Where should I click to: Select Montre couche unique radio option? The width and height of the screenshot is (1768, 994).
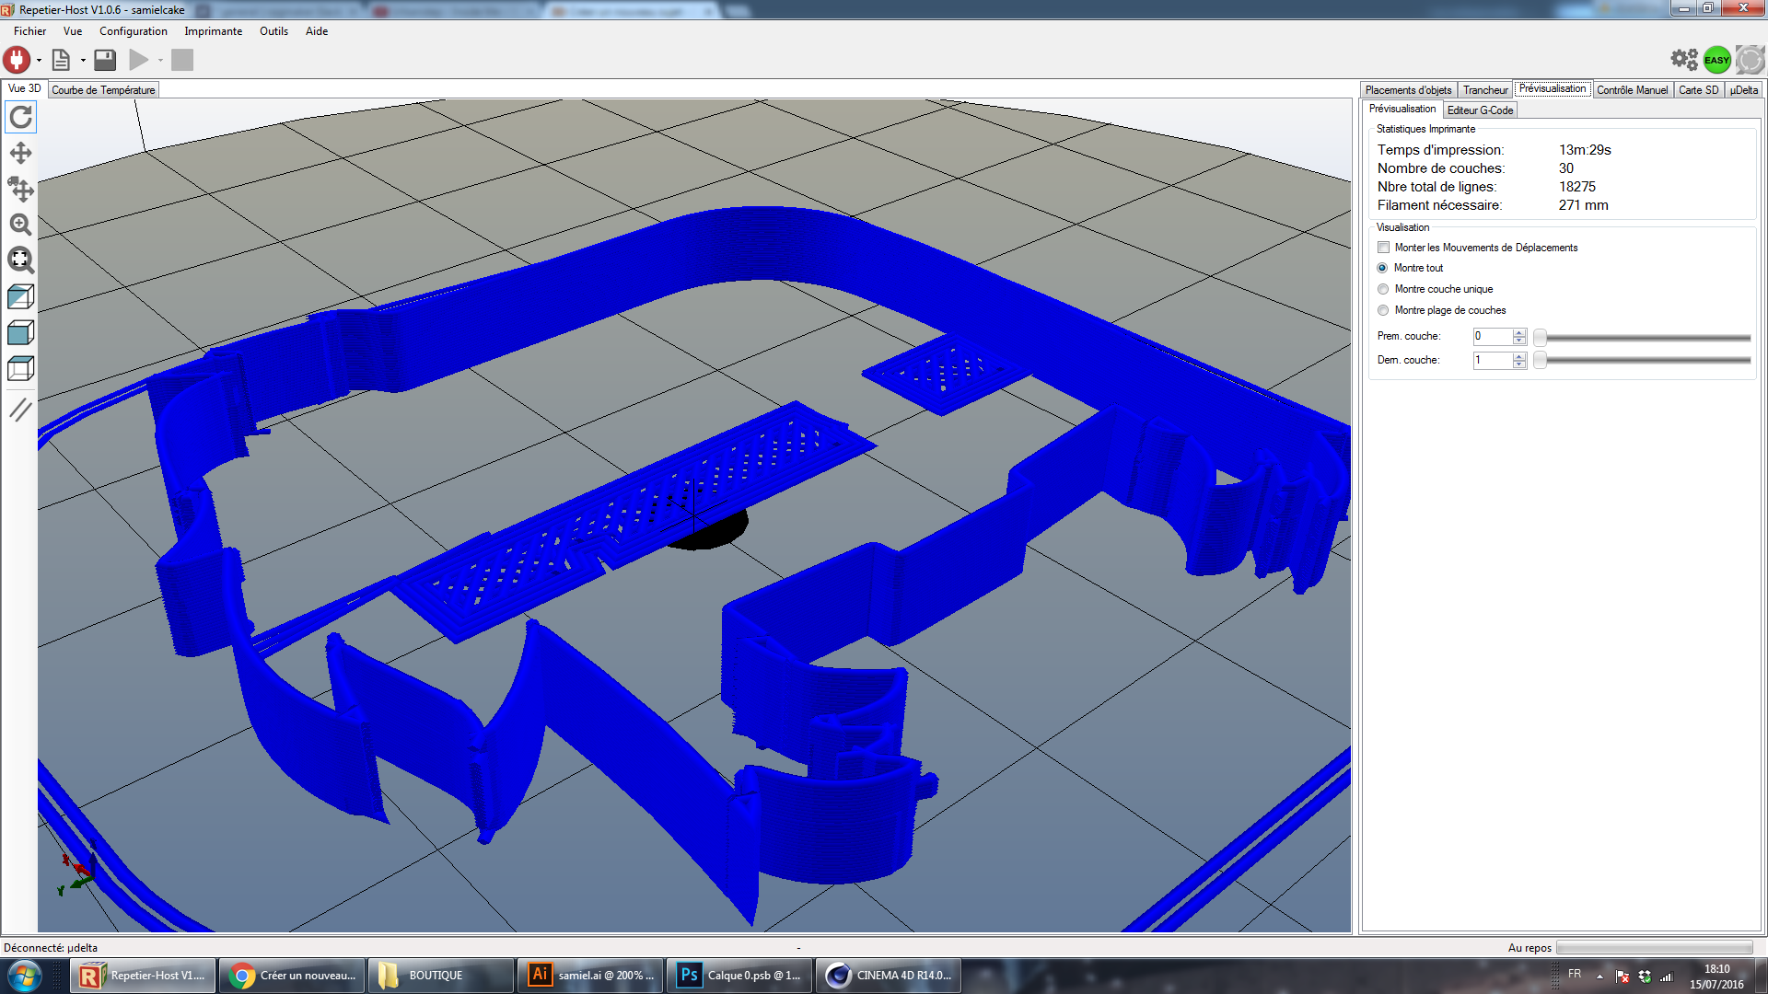pyautogui.click(x=1383, y=289)
